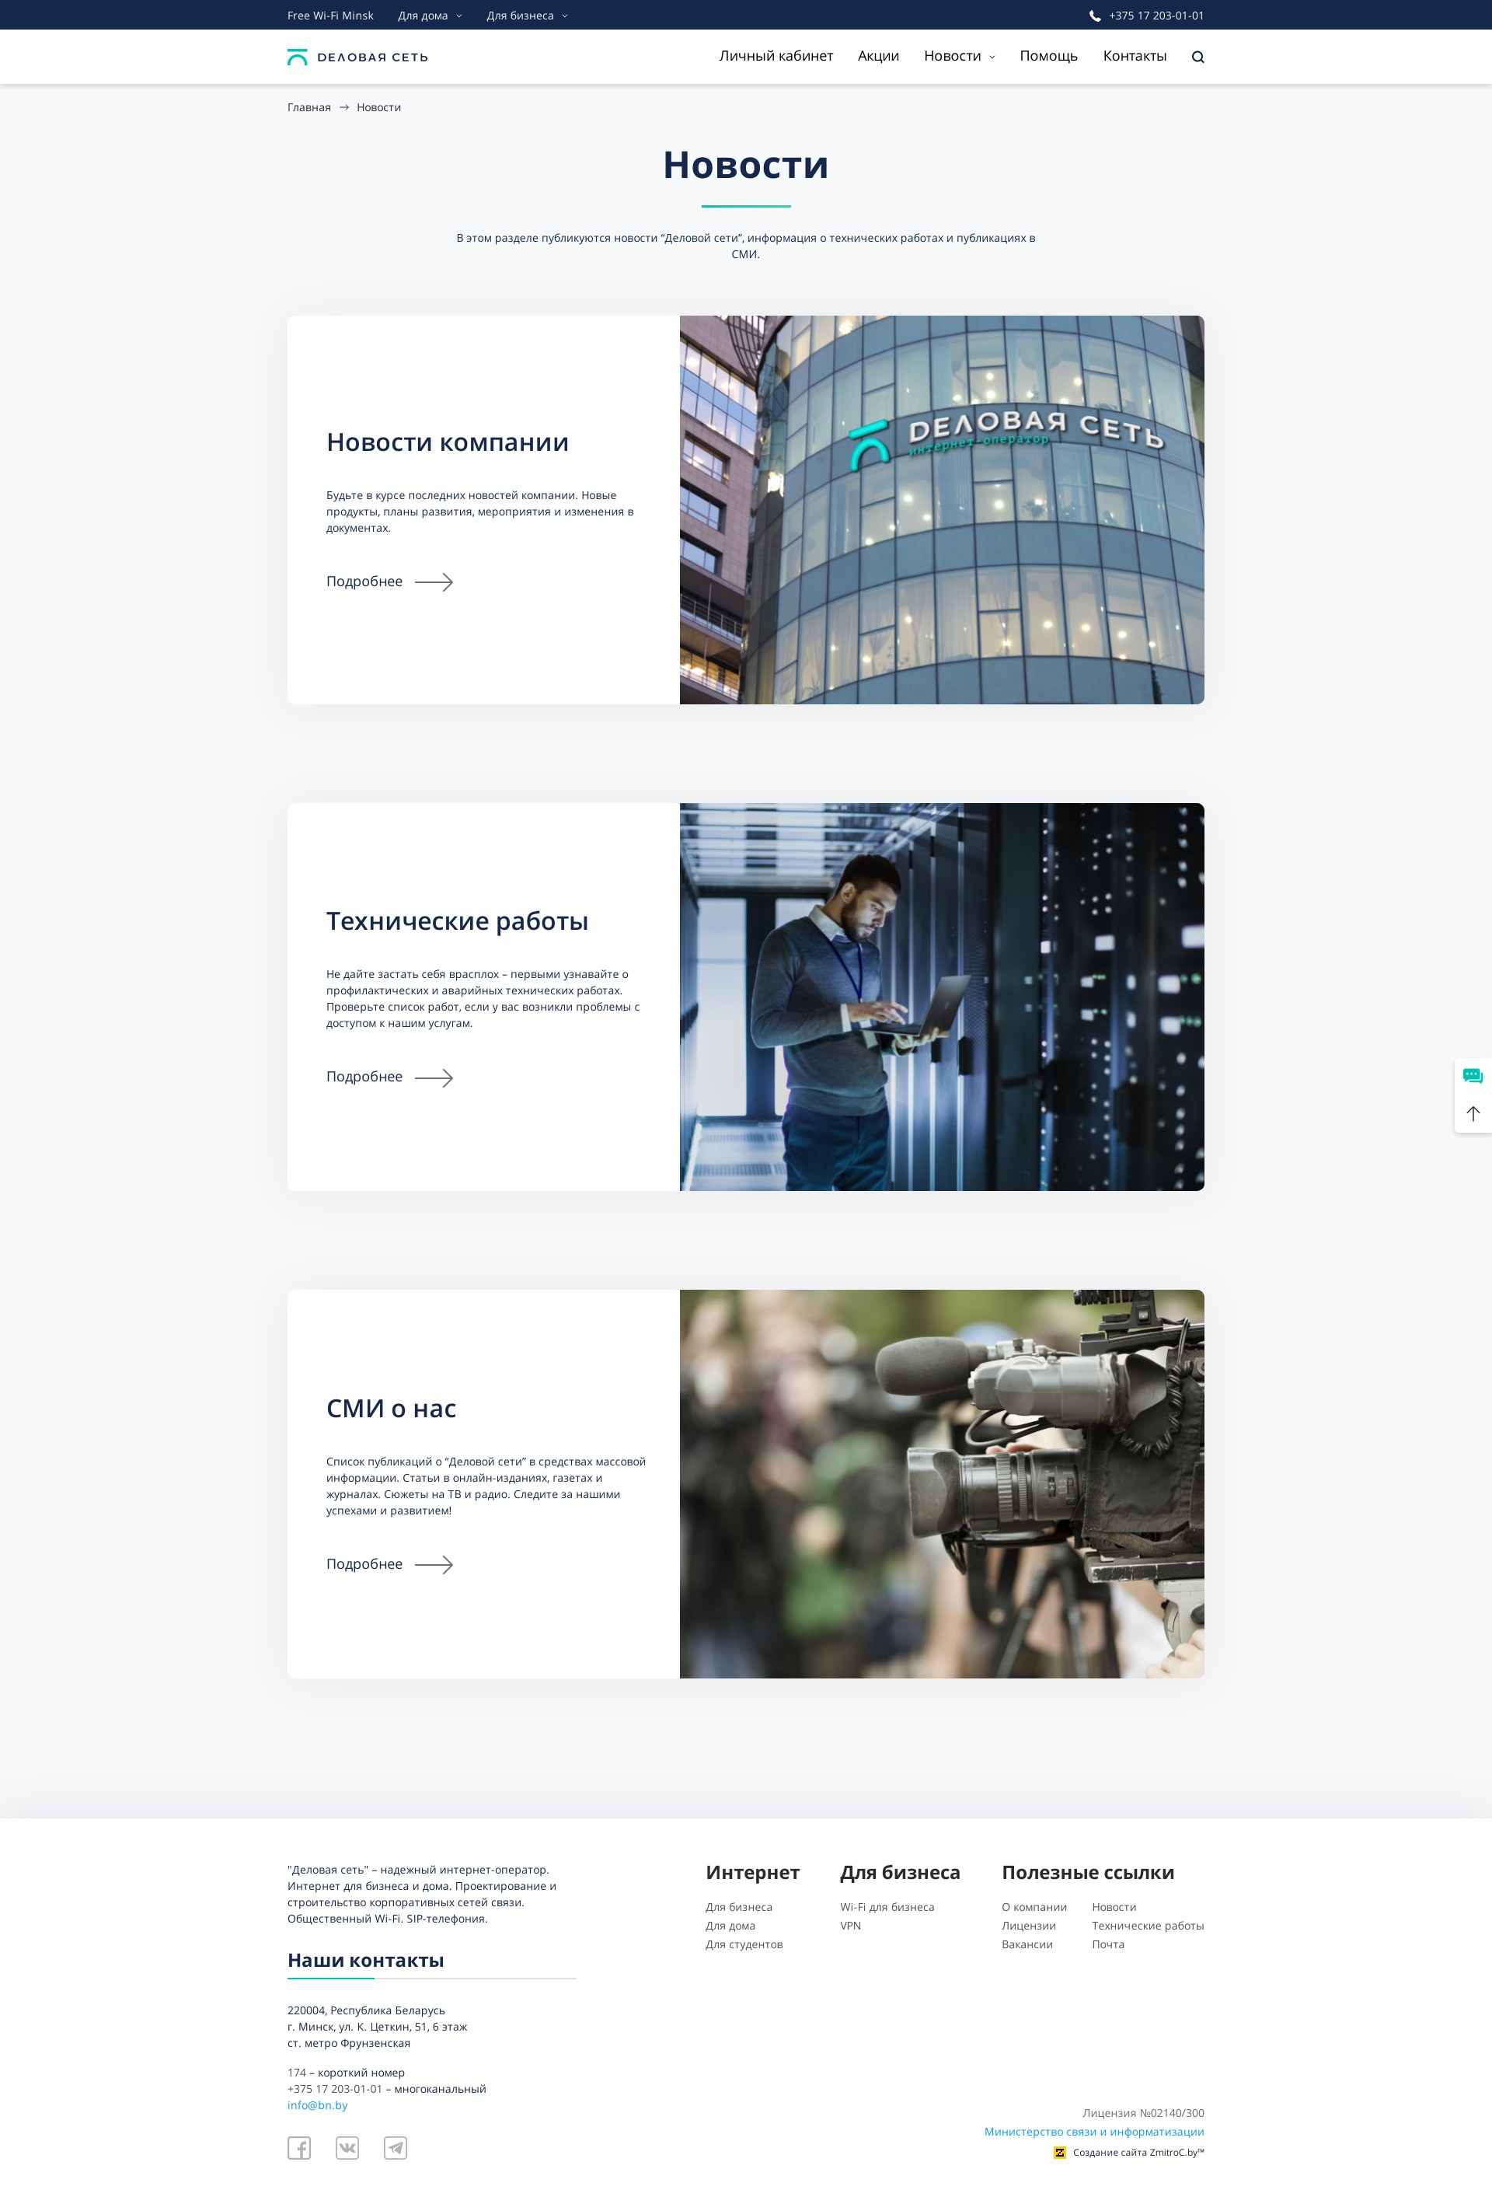Click the +375 17 203-01-01 phone number
This screenshot has height=2190, width=1492.
(1156, 16)
